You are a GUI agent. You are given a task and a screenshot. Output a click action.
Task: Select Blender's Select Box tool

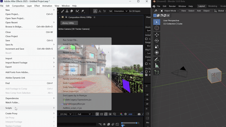[157, 22]
